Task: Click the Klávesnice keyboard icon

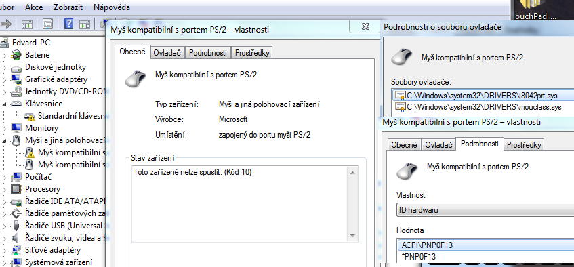Action: tap(16, 104)
